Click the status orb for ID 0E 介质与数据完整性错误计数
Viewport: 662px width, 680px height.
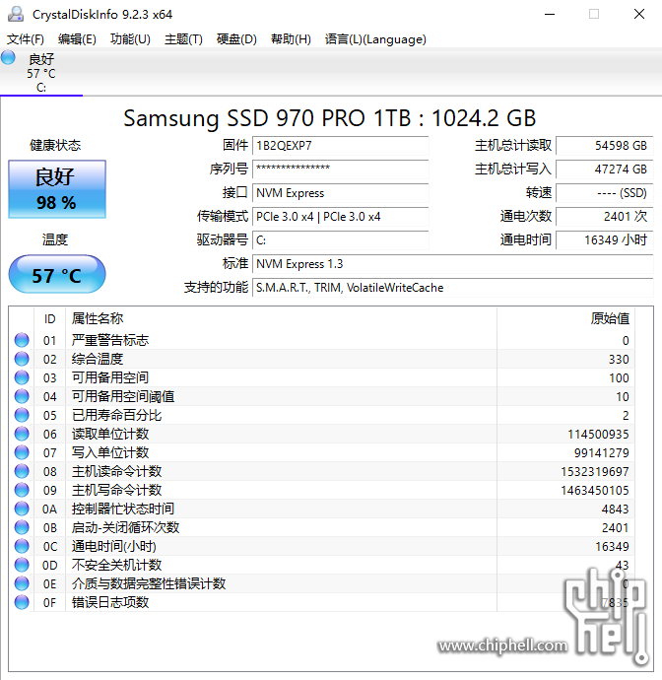pos(22,583)
